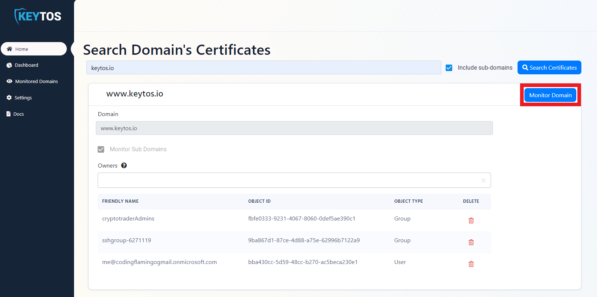Select object ID fbfe0333-9231-4067-8060-0def5ae390c1
597x297 pixels.
coord(302,219)
